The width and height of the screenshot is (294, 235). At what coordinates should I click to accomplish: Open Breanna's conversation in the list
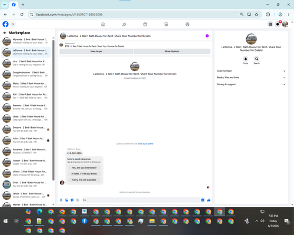point(26,107)
